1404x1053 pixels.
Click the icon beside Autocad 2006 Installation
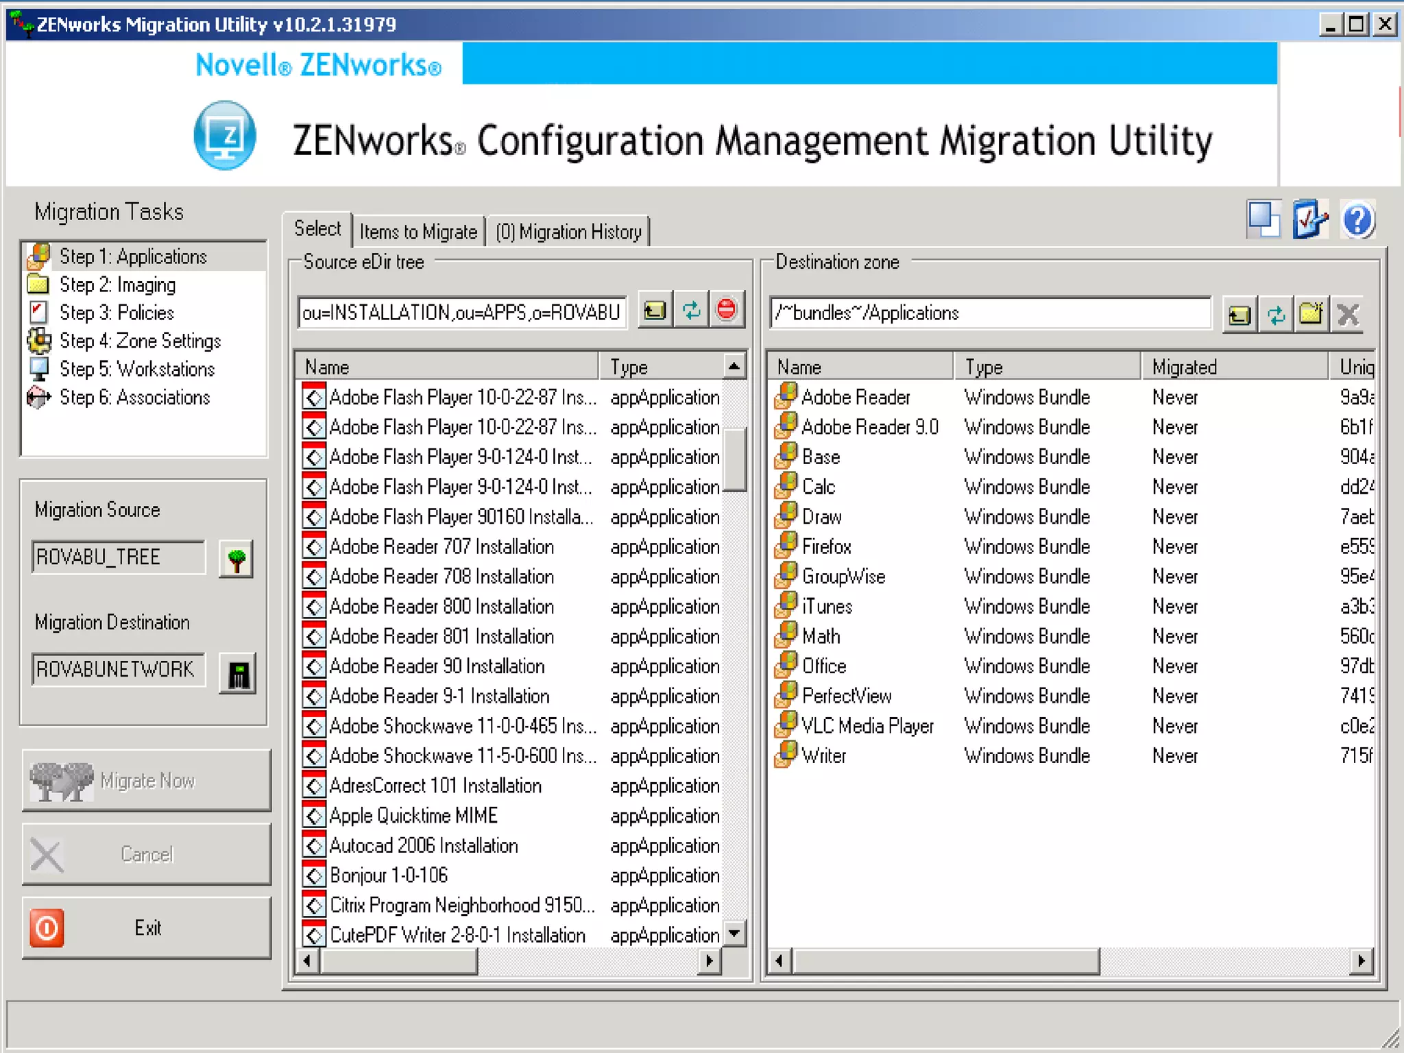[x=314, y=845]
